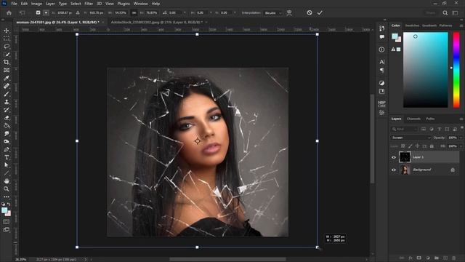Open the Filter menu

click(x=89, y=4)
